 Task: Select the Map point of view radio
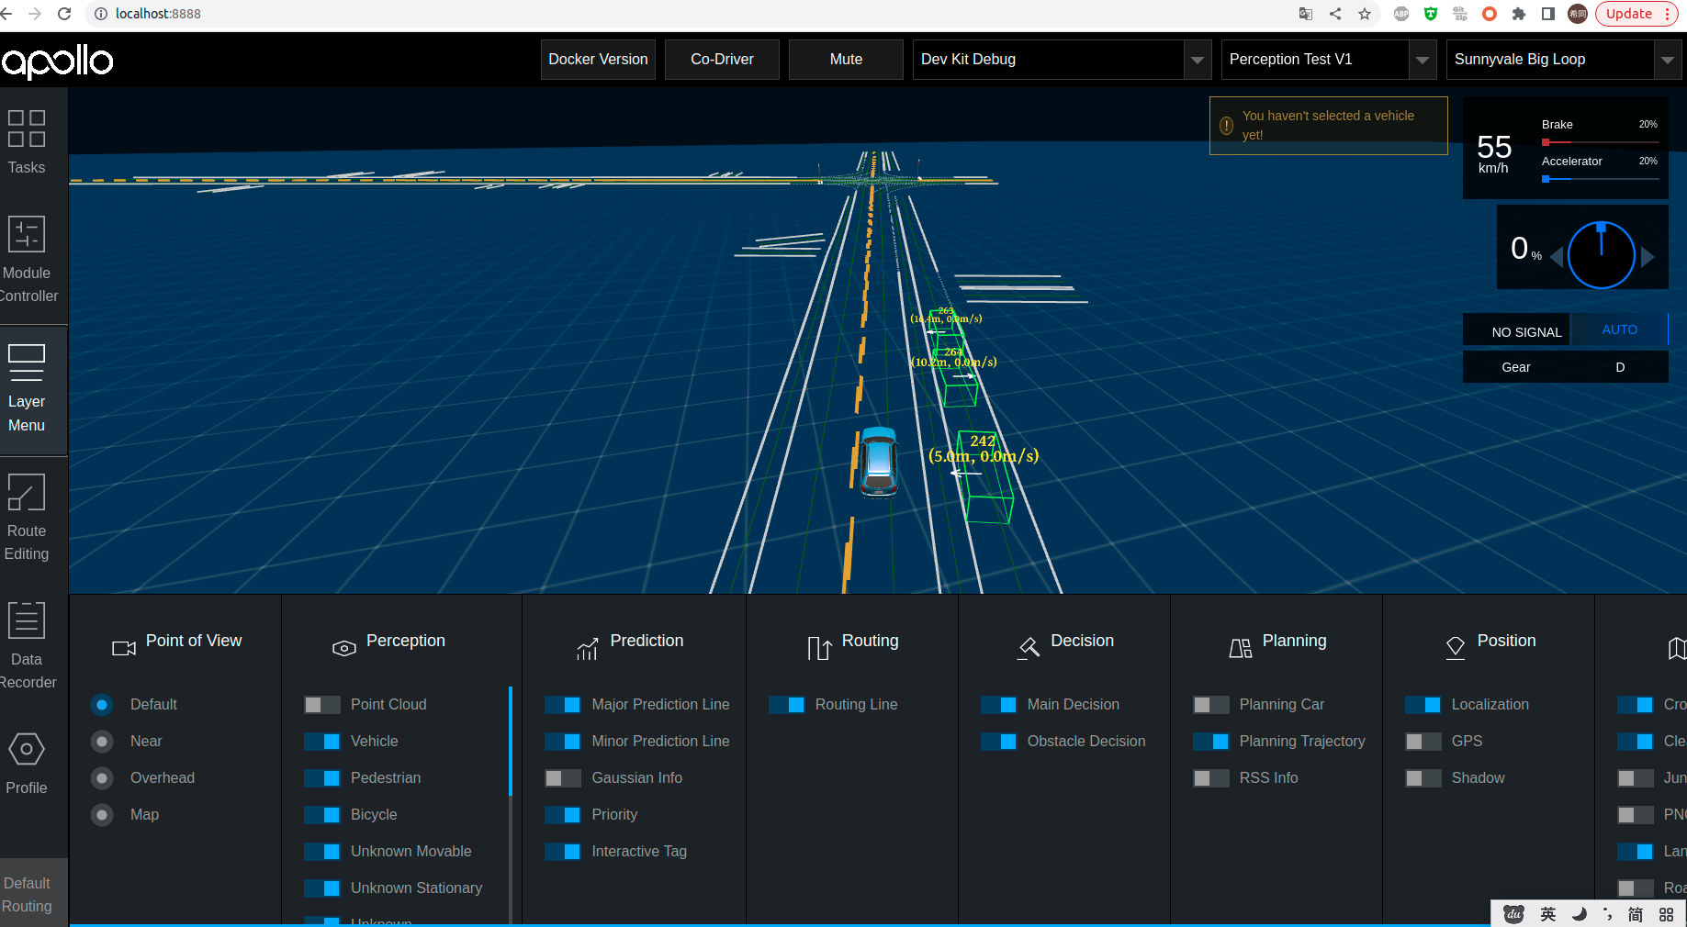point(102,815)
